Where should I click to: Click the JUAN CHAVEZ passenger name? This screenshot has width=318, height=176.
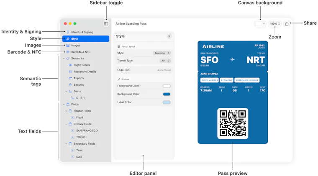(209, 74)
